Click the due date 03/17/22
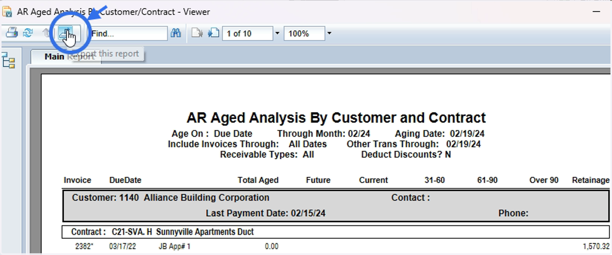The height and width of the screenshot is (255, 612). (x=122, y=247)
